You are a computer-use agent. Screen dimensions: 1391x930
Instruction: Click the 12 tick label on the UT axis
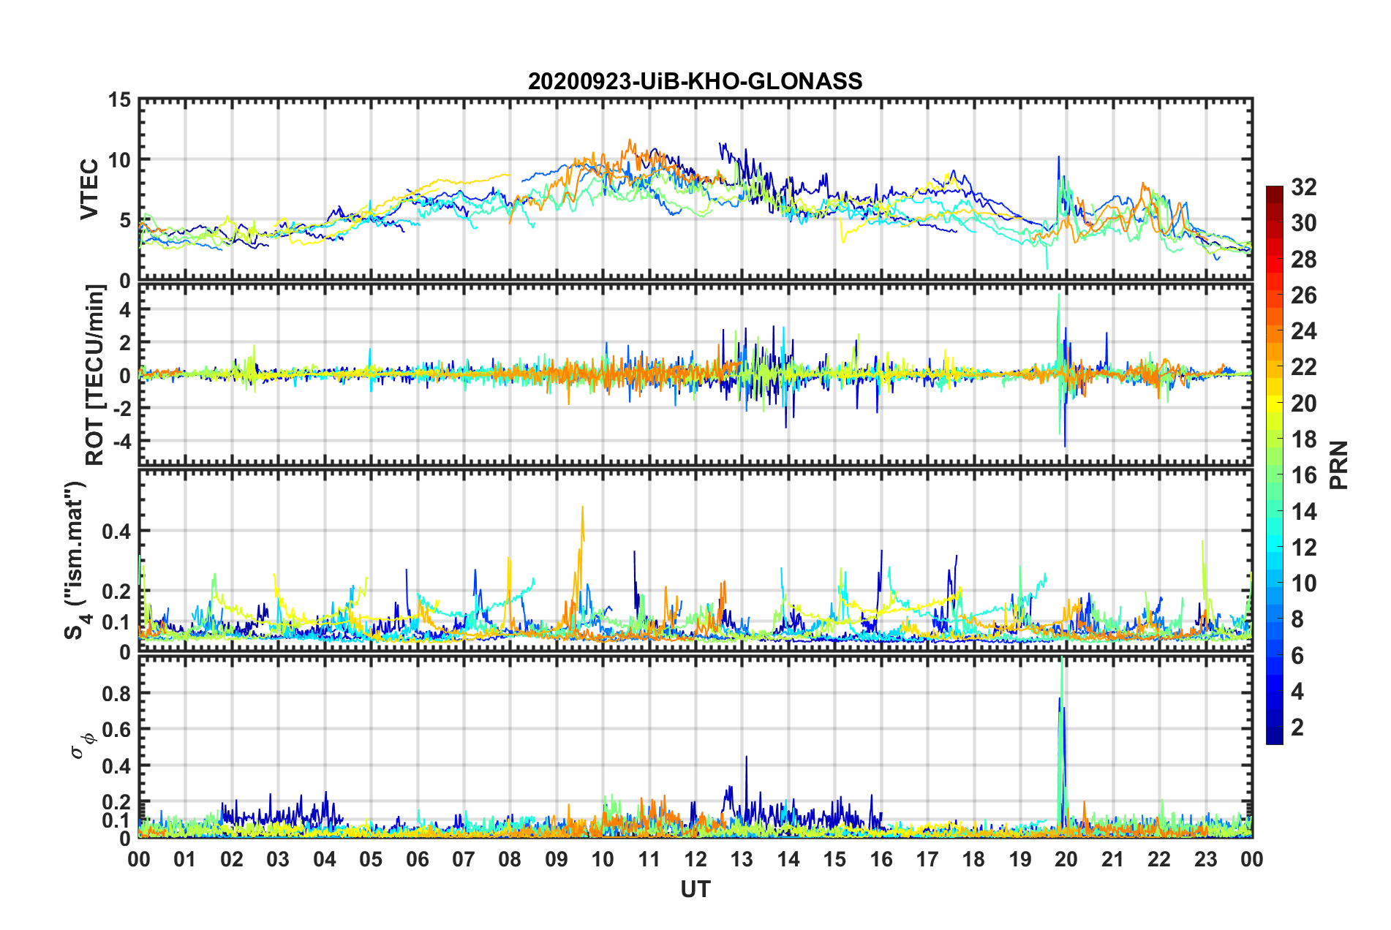pos(695,860)
